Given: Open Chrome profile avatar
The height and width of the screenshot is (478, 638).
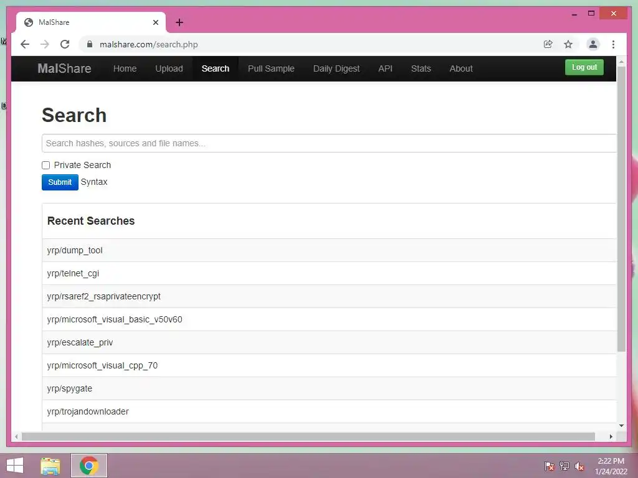Looking at the screenshot, I should pyautogui.click(x=593, y=44).
